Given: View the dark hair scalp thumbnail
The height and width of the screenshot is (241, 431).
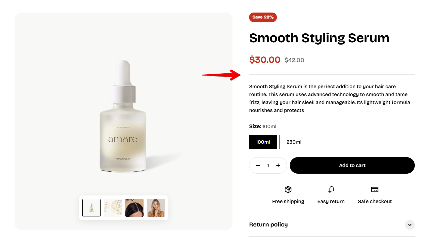Looking at the screenshot, I should 134,208.
